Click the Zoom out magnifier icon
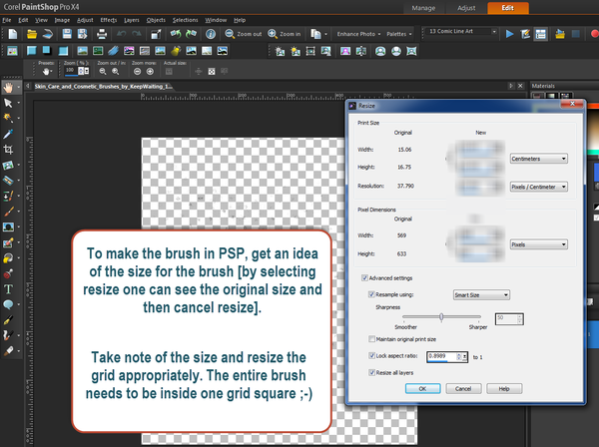This screenshot has height=447, width=599. click(228, 33)
